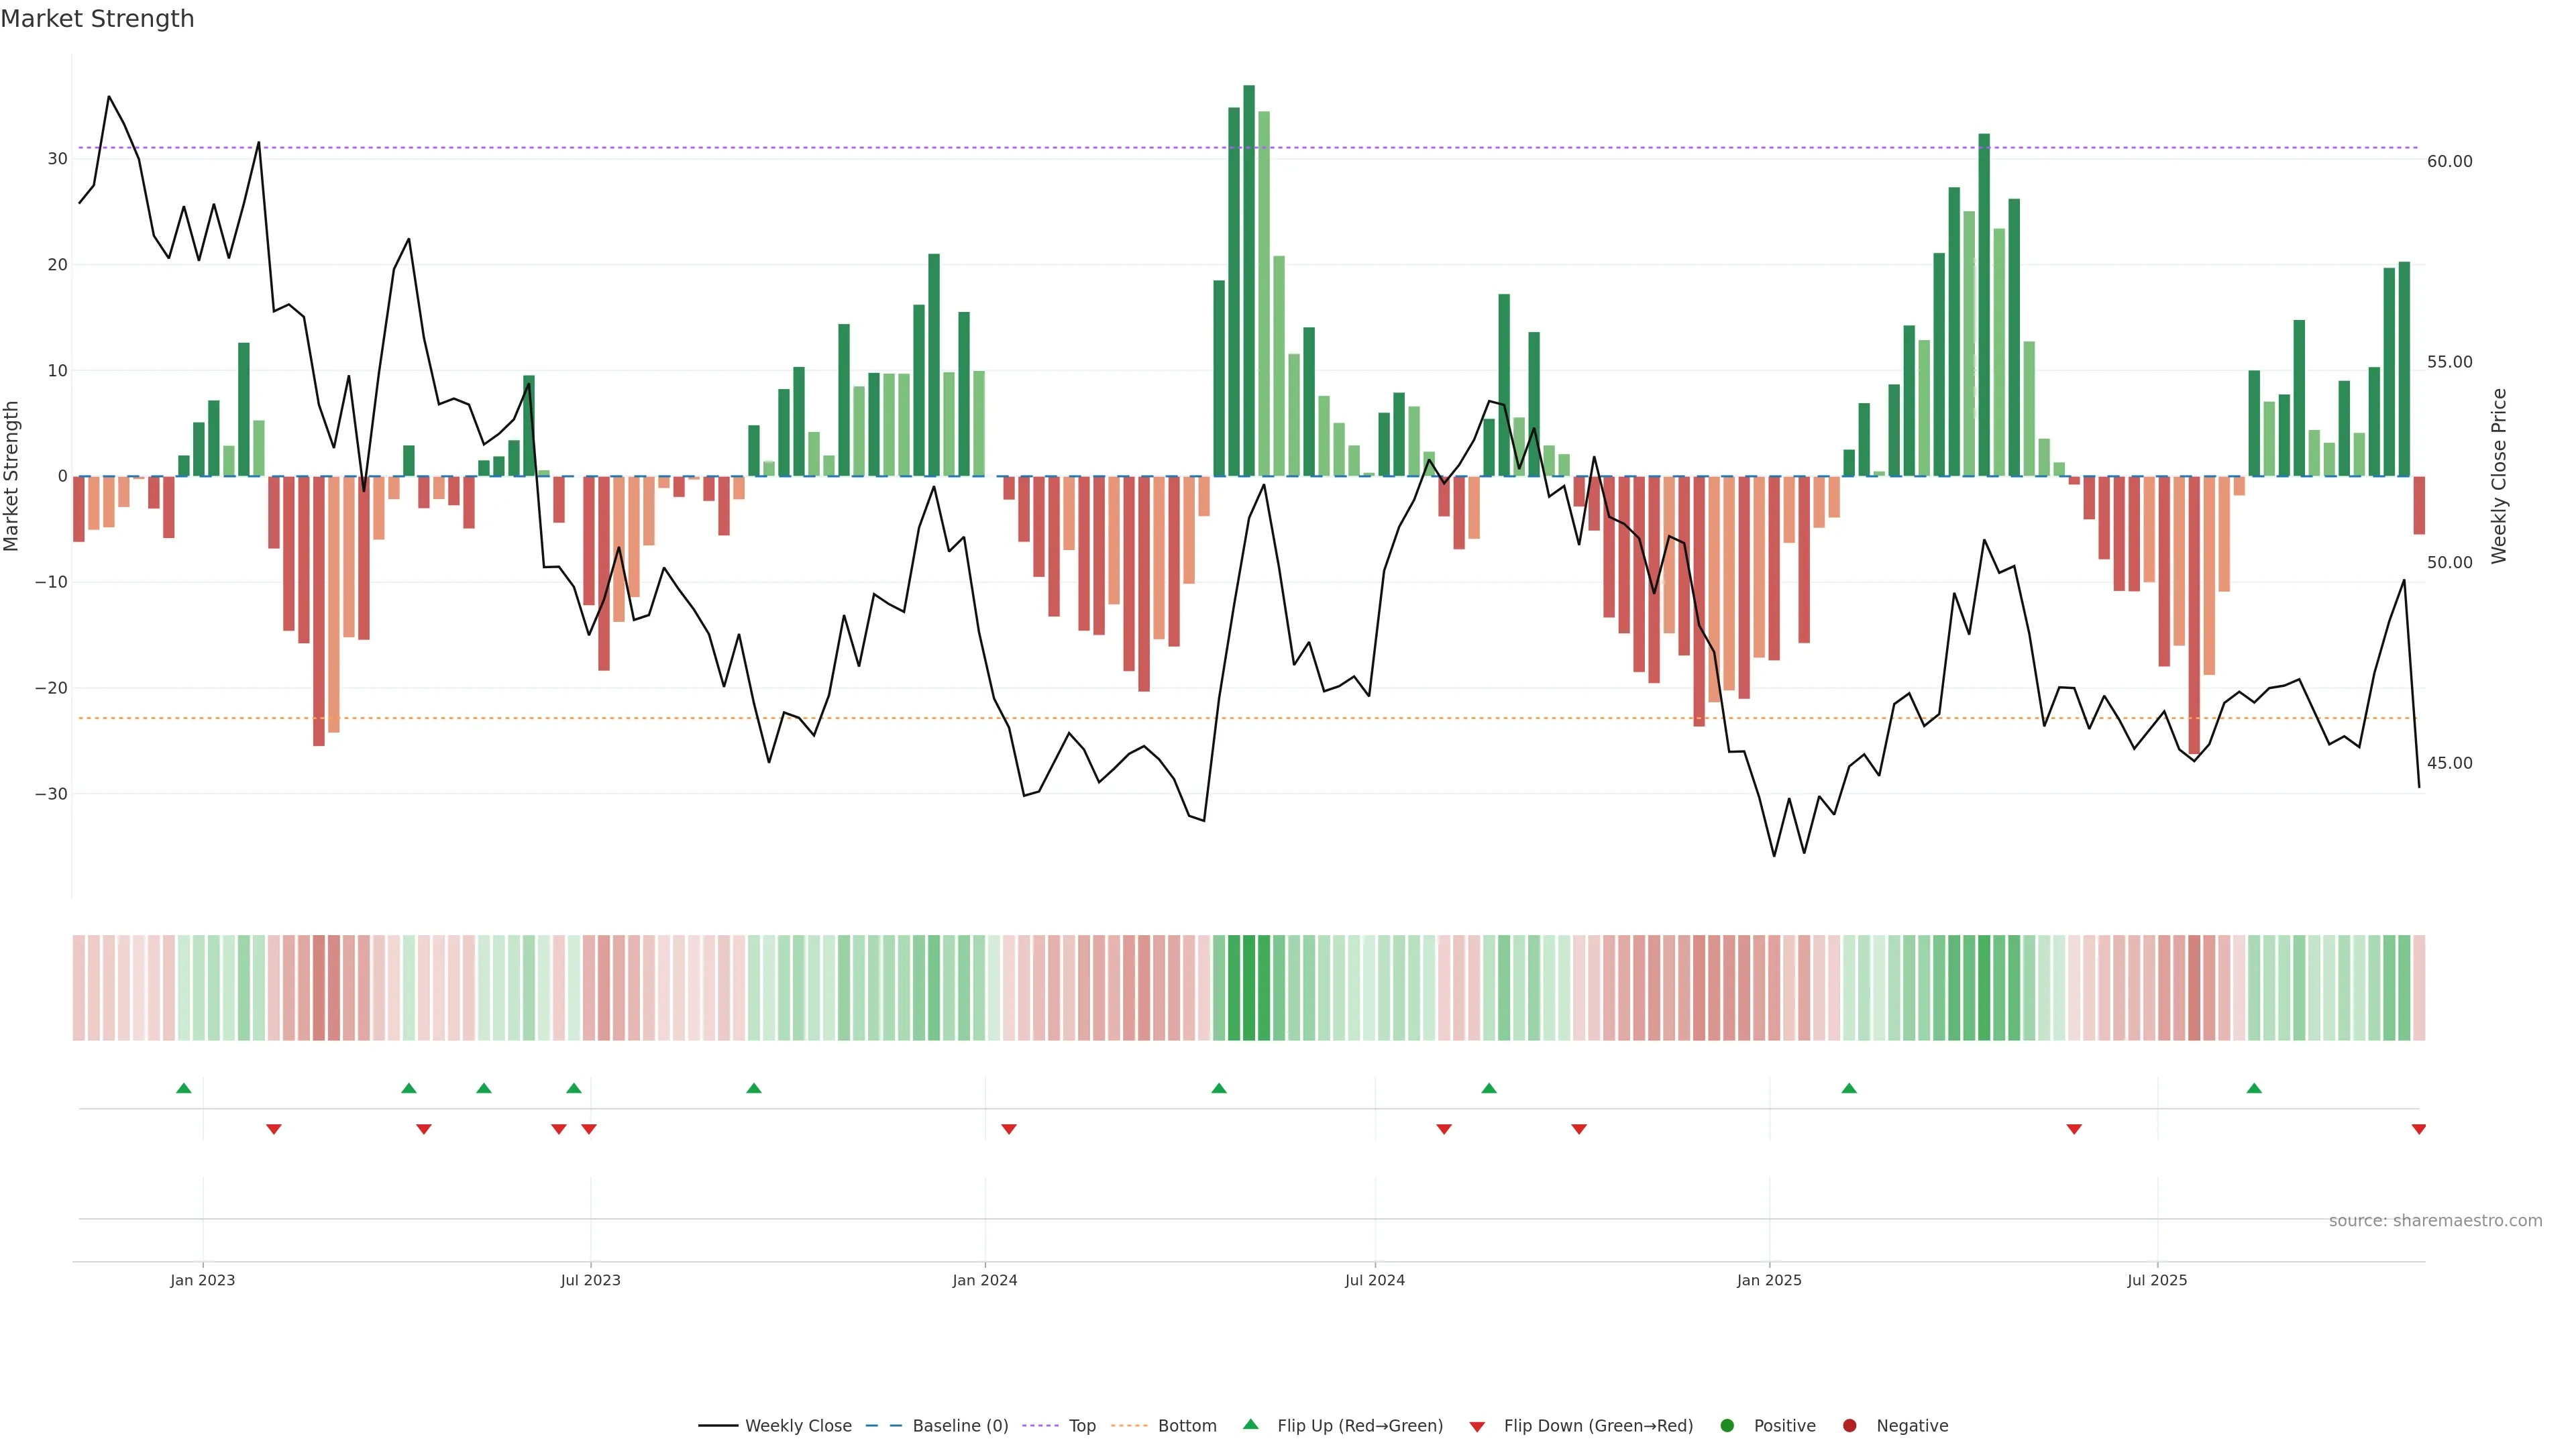Click the green Flip Up marker just after Jan 2025

[1849, 1088]
